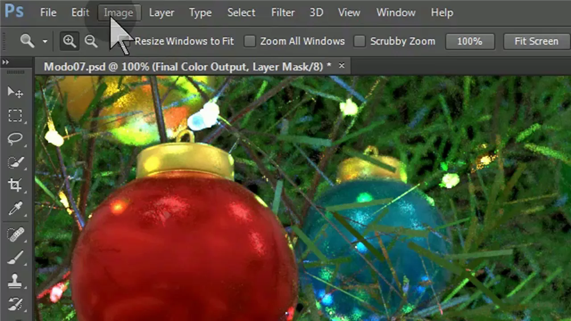The height and width of the screenshot is (321, 571).
Task: Open the View menu
Action: (x=349, y=12)
